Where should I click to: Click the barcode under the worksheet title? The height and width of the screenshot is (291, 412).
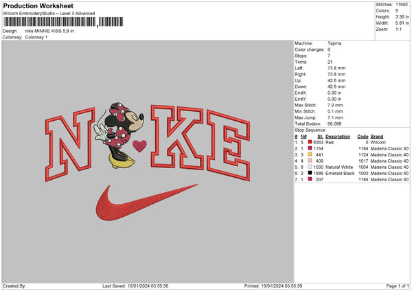[x=63, y=22]
